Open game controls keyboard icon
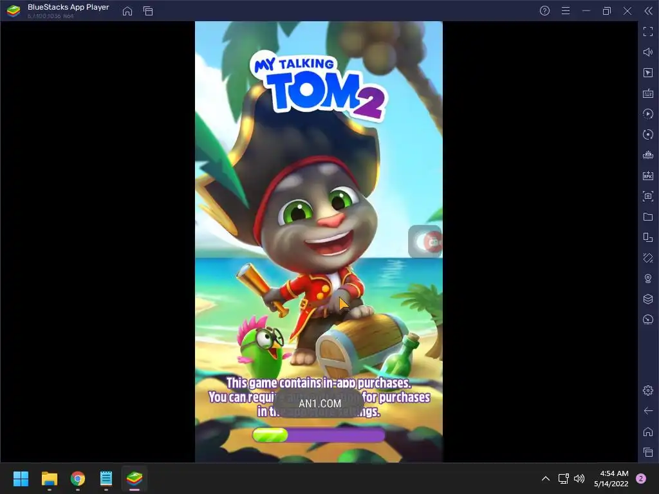 pos(647,93)
